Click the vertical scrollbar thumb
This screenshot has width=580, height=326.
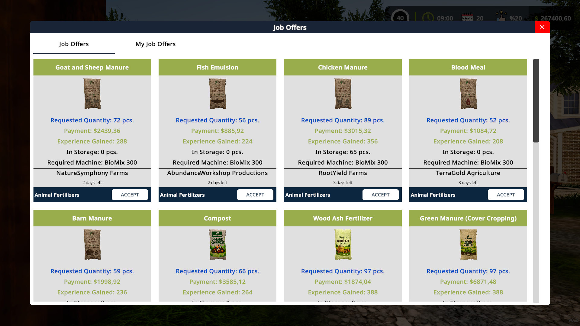[536, 101]
